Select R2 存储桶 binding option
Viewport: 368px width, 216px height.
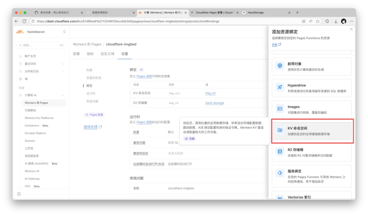coord(312,152)
